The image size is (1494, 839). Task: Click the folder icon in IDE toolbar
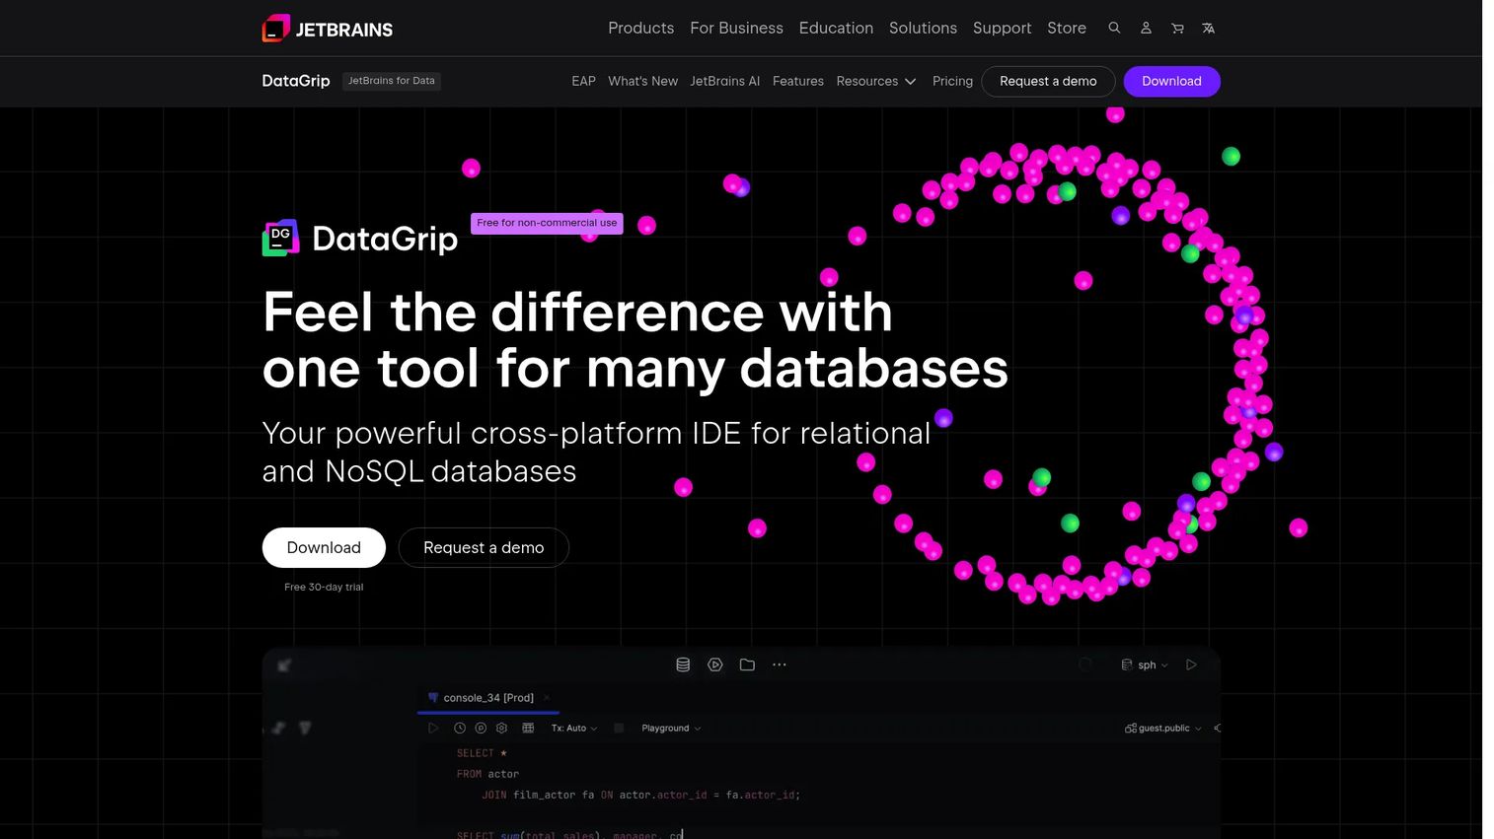click(x=747, y=664)
